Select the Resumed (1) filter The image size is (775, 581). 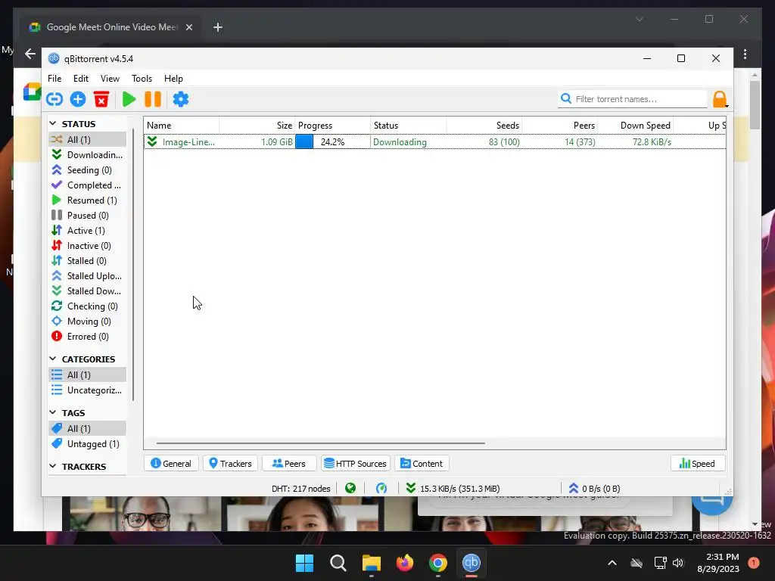click(x=88, y=200)
